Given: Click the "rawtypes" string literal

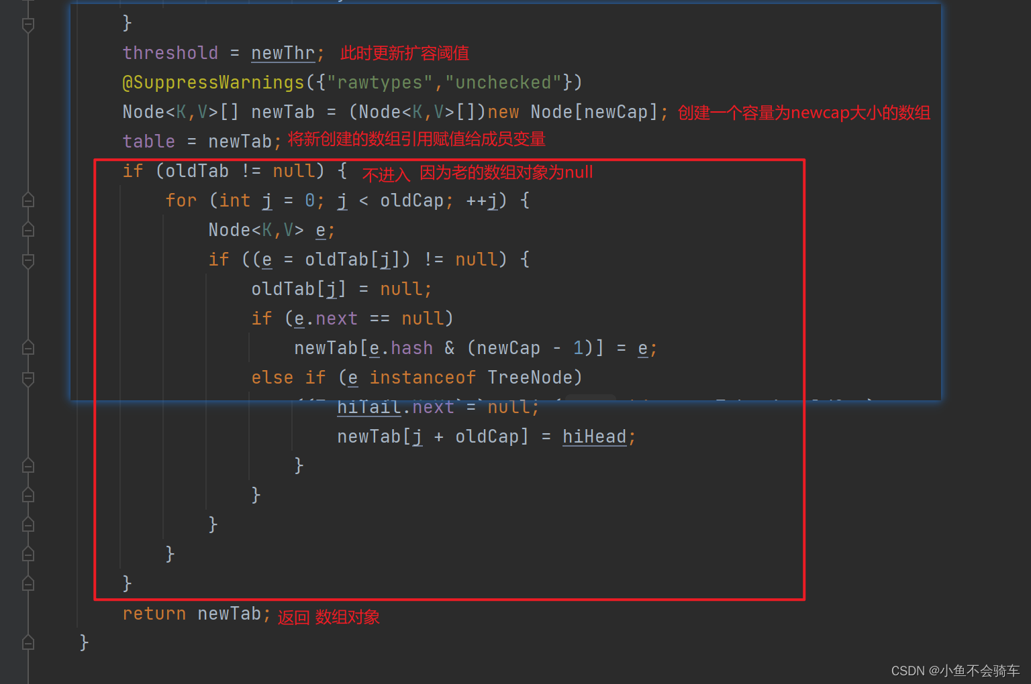Looking at the screenshot, I should click(x=380, y=82).
